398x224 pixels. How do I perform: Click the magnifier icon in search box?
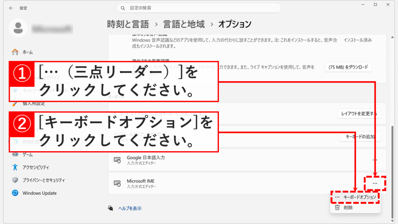pos(123,8)
